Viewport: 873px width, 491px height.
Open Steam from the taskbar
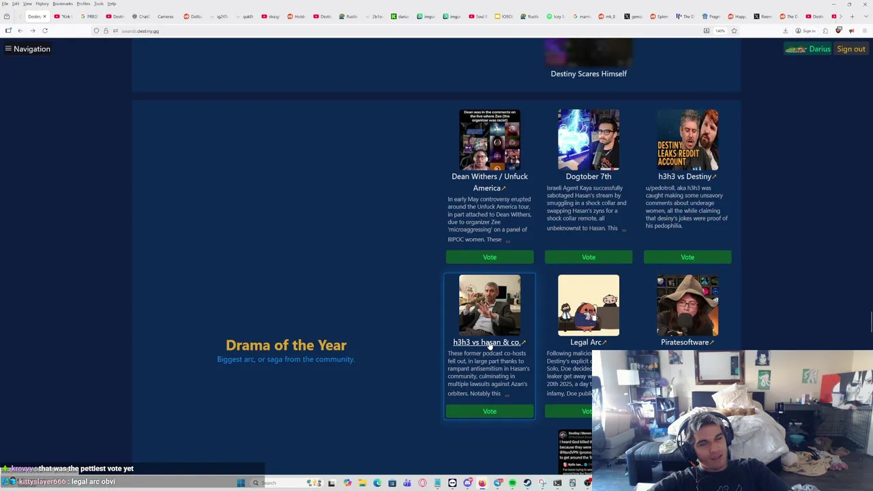pyautogui.click(x=527, y=483)
